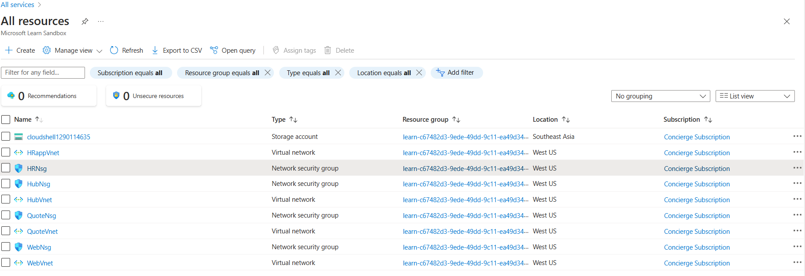Refresh the resource list
The image size is (805, 276).
[x=126, y=51]
